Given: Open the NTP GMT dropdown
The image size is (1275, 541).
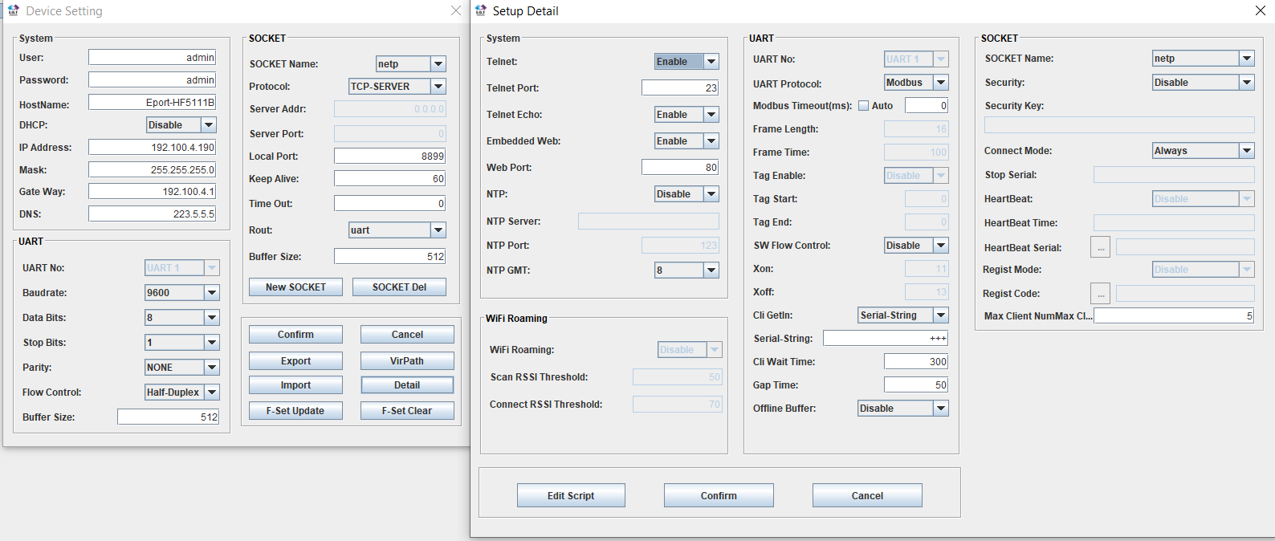Looking at the screenshot, I should point(711,270).
